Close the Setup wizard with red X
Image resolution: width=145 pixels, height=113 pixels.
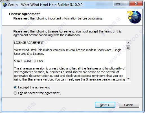pos(136,4)
